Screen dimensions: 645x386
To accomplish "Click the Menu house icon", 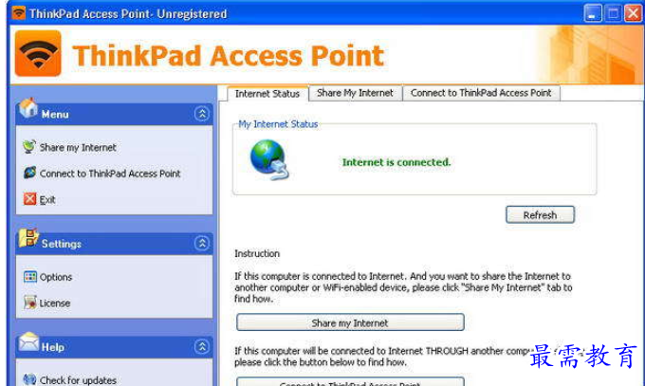I will click(x=28, y=108).
